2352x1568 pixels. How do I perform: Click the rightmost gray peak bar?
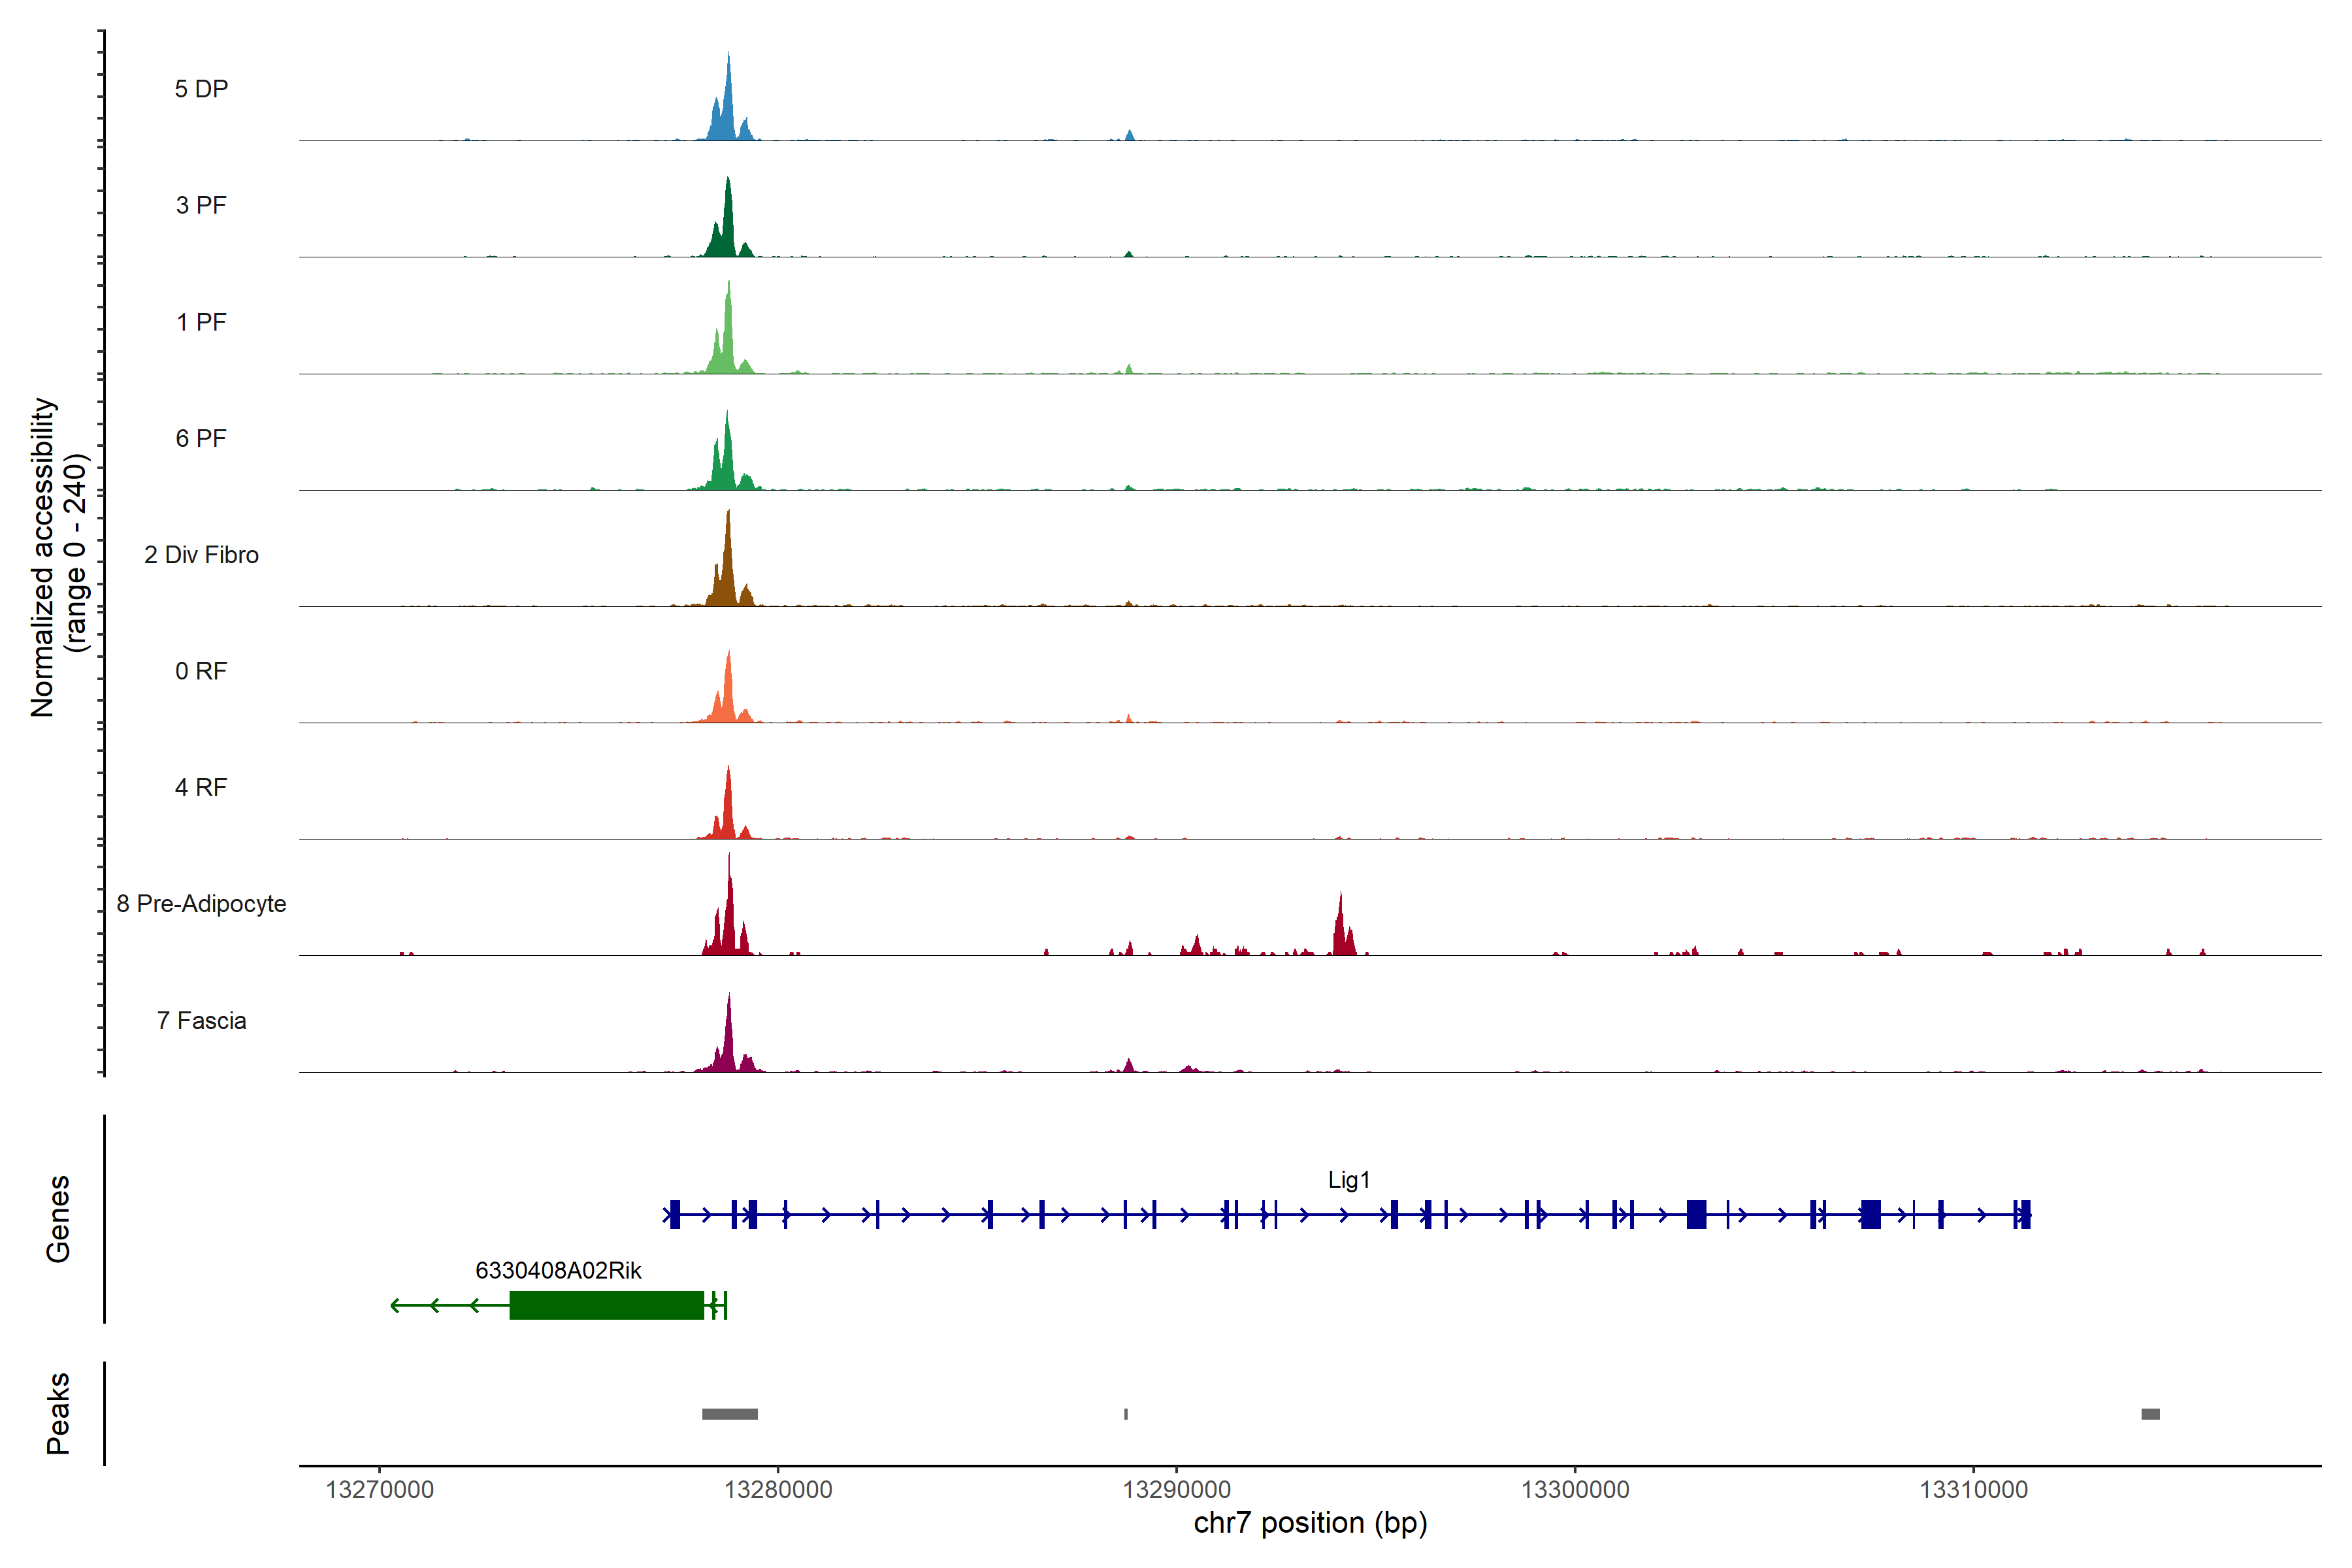(2150, 1414)
